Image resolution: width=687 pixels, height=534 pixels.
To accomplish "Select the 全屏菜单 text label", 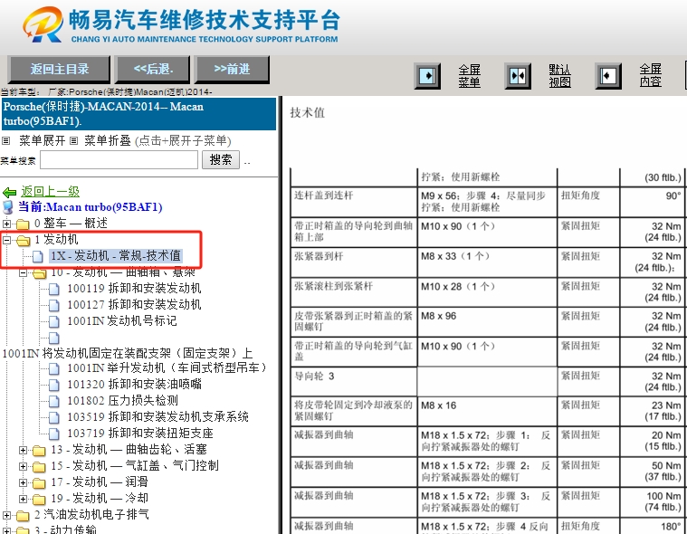I will click(x=469, y=76).
